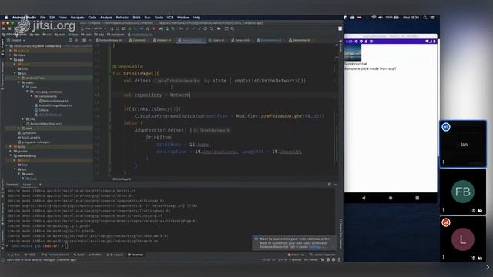493x277 pixels.
Task: Click the blue badge on Ian's tile
Action: (x=446, y=127)
